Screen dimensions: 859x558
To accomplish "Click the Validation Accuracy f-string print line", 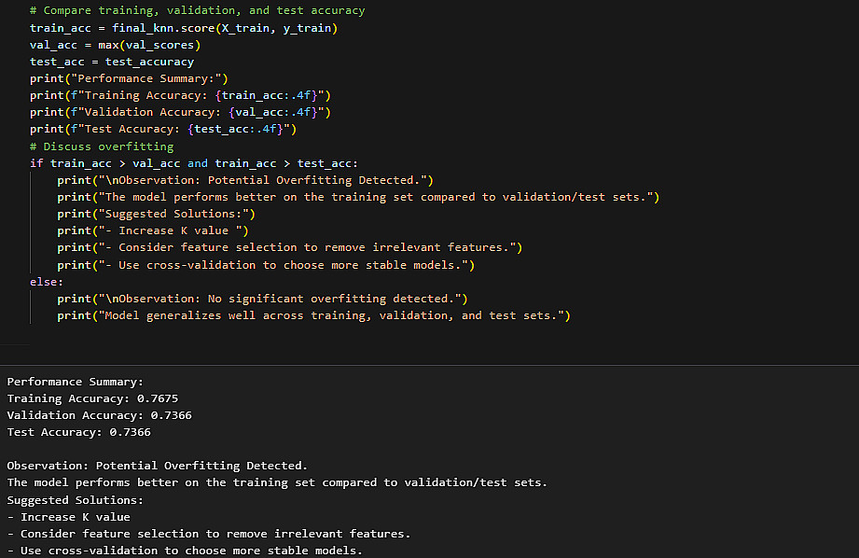I will [x=180, y=112].
